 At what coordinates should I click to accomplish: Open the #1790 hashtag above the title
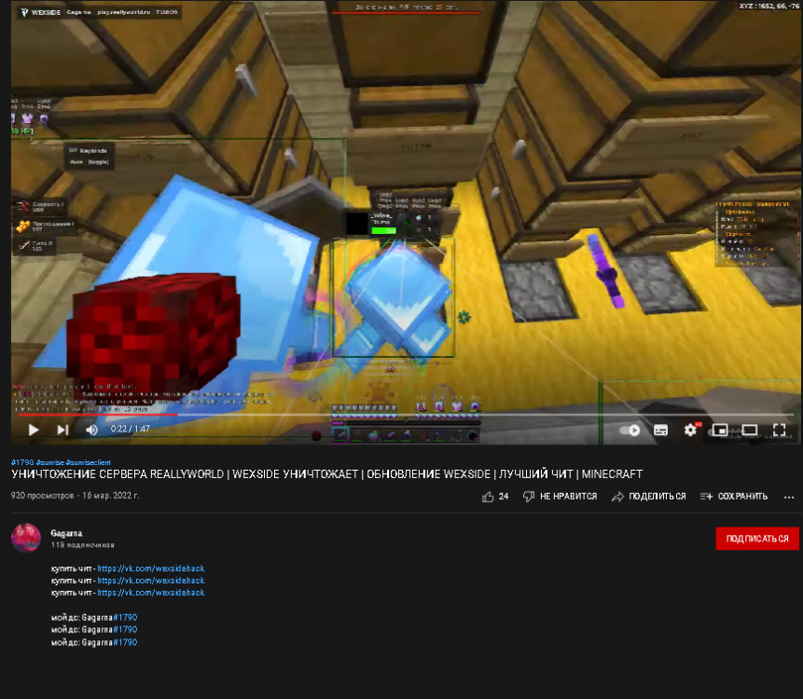[x=22, y=462]
